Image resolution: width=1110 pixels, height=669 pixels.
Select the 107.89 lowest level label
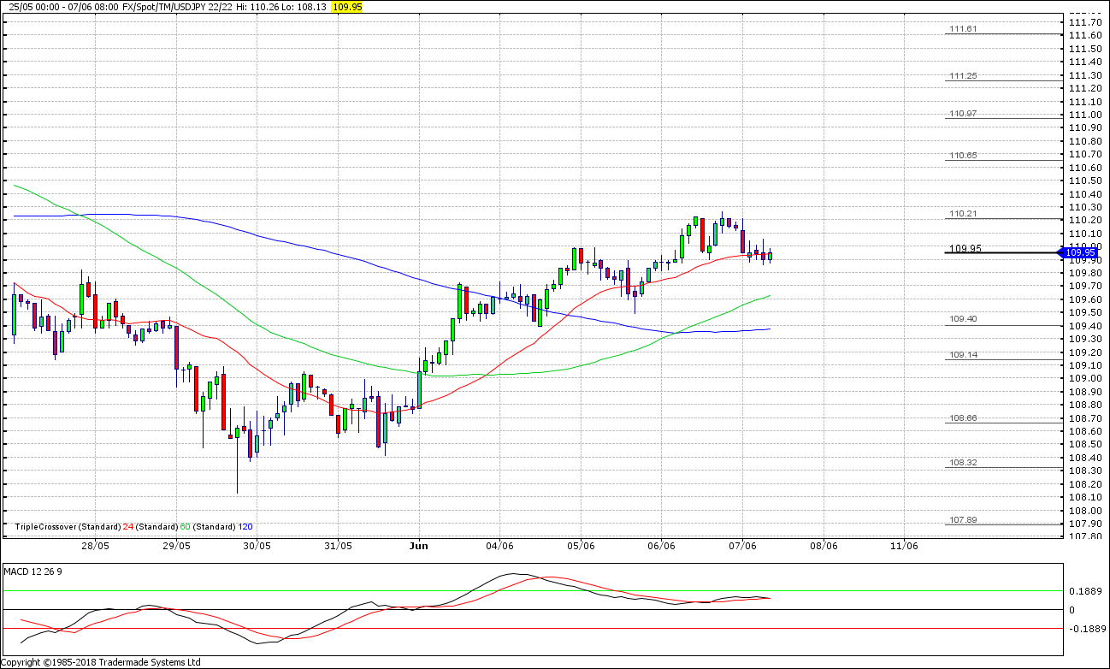tap(962, 520)
